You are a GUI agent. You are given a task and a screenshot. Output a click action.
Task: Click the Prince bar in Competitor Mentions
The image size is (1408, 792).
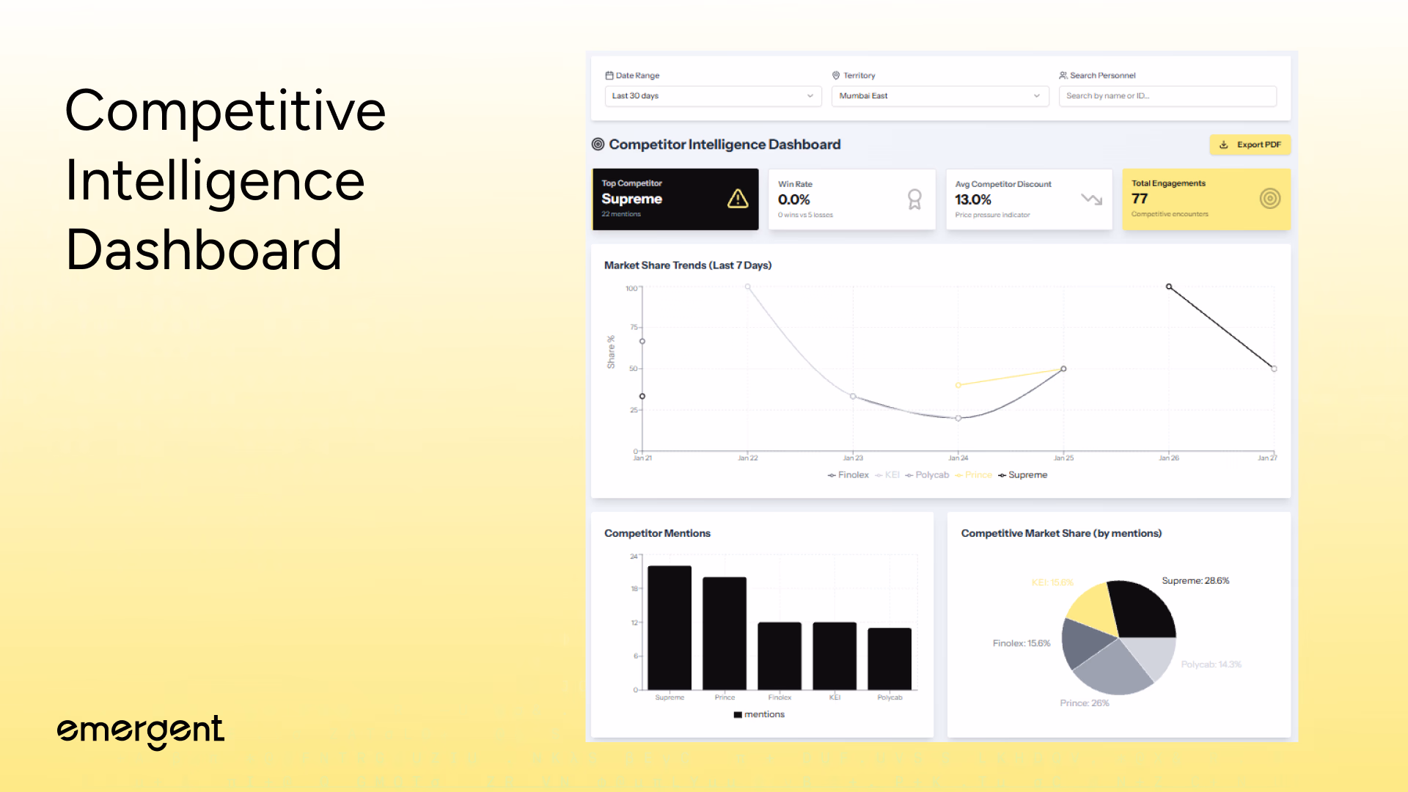[x=725, y=634]
